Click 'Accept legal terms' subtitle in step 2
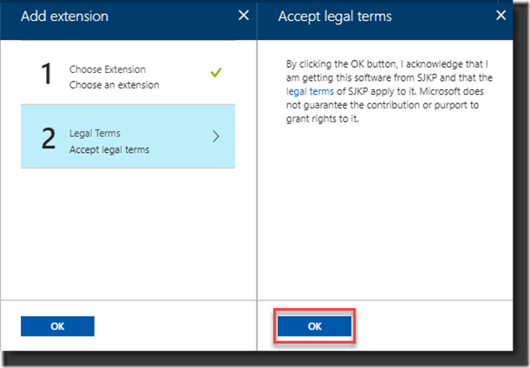530x368 pixels. 109,150
